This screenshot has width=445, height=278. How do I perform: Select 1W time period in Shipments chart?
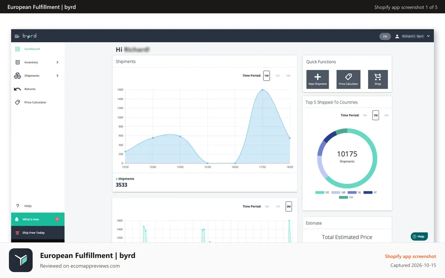(267, 76)
